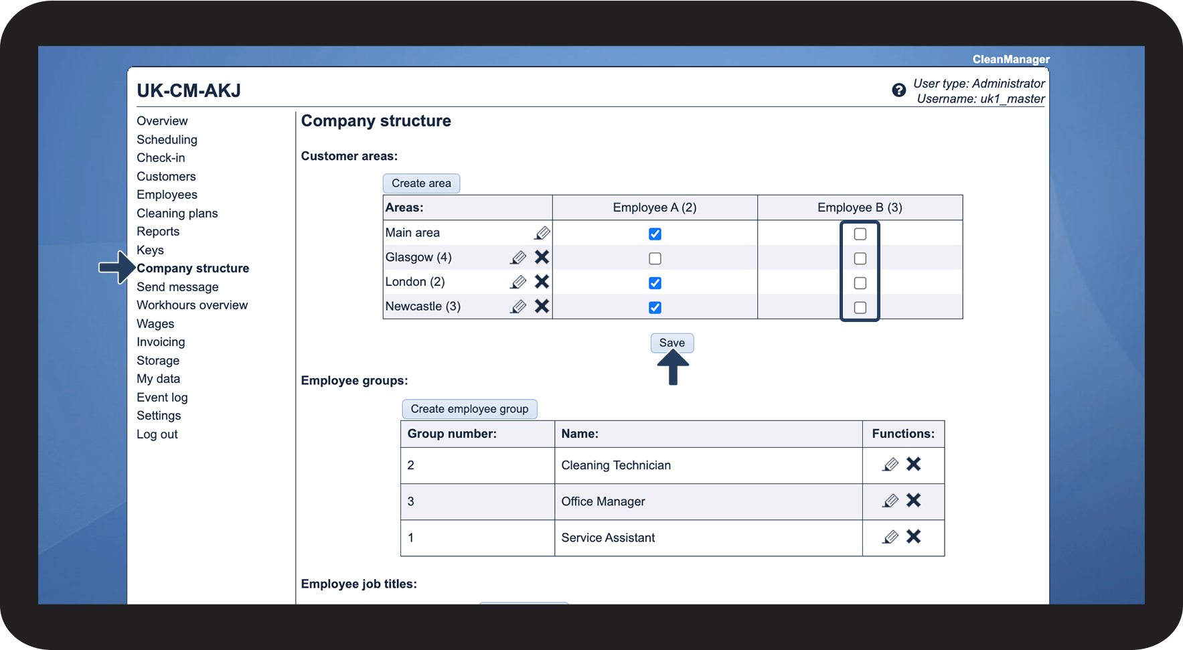
Task: Tick Newcastle checkbox for Employee B
Action: coord(860,308)
